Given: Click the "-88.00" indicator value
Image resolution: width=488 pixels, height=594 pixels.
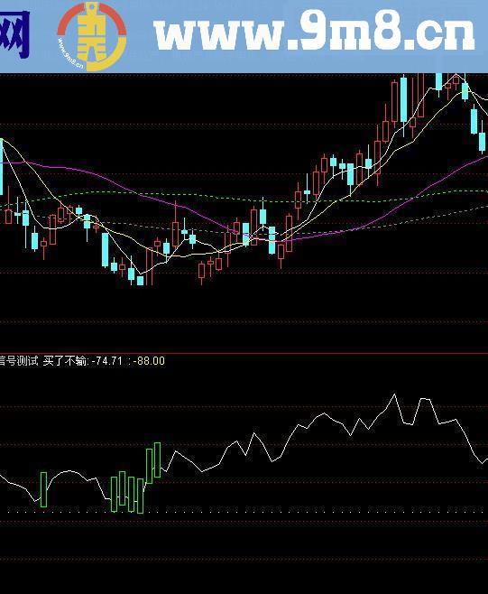Looking at the screenshot, I should (150, 361).
